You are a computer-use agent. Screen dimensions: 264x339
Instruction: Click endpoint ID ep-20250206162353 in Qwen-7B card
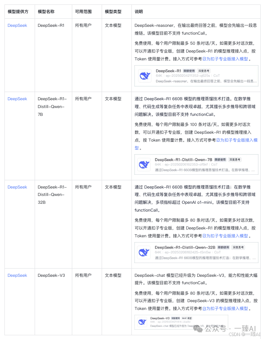pos(186,165)
